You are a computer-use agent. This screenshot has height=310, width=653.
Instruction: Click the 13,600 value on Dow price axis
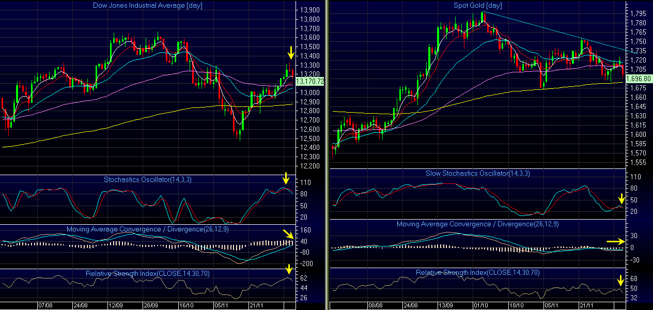click(309, 38)
